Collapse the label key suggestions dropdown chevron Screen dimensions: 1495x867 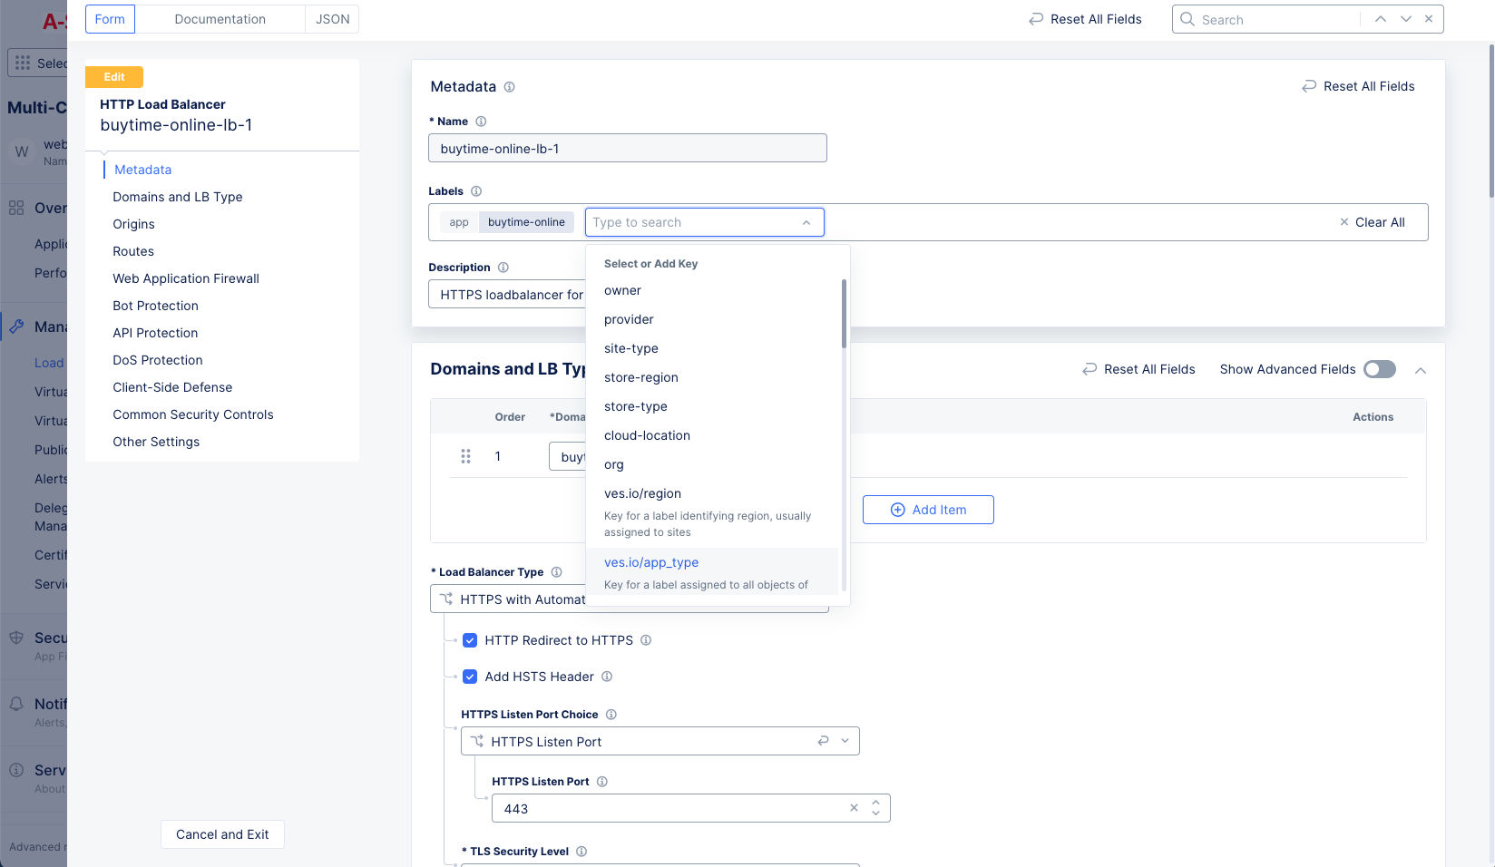tap(806, 222)
